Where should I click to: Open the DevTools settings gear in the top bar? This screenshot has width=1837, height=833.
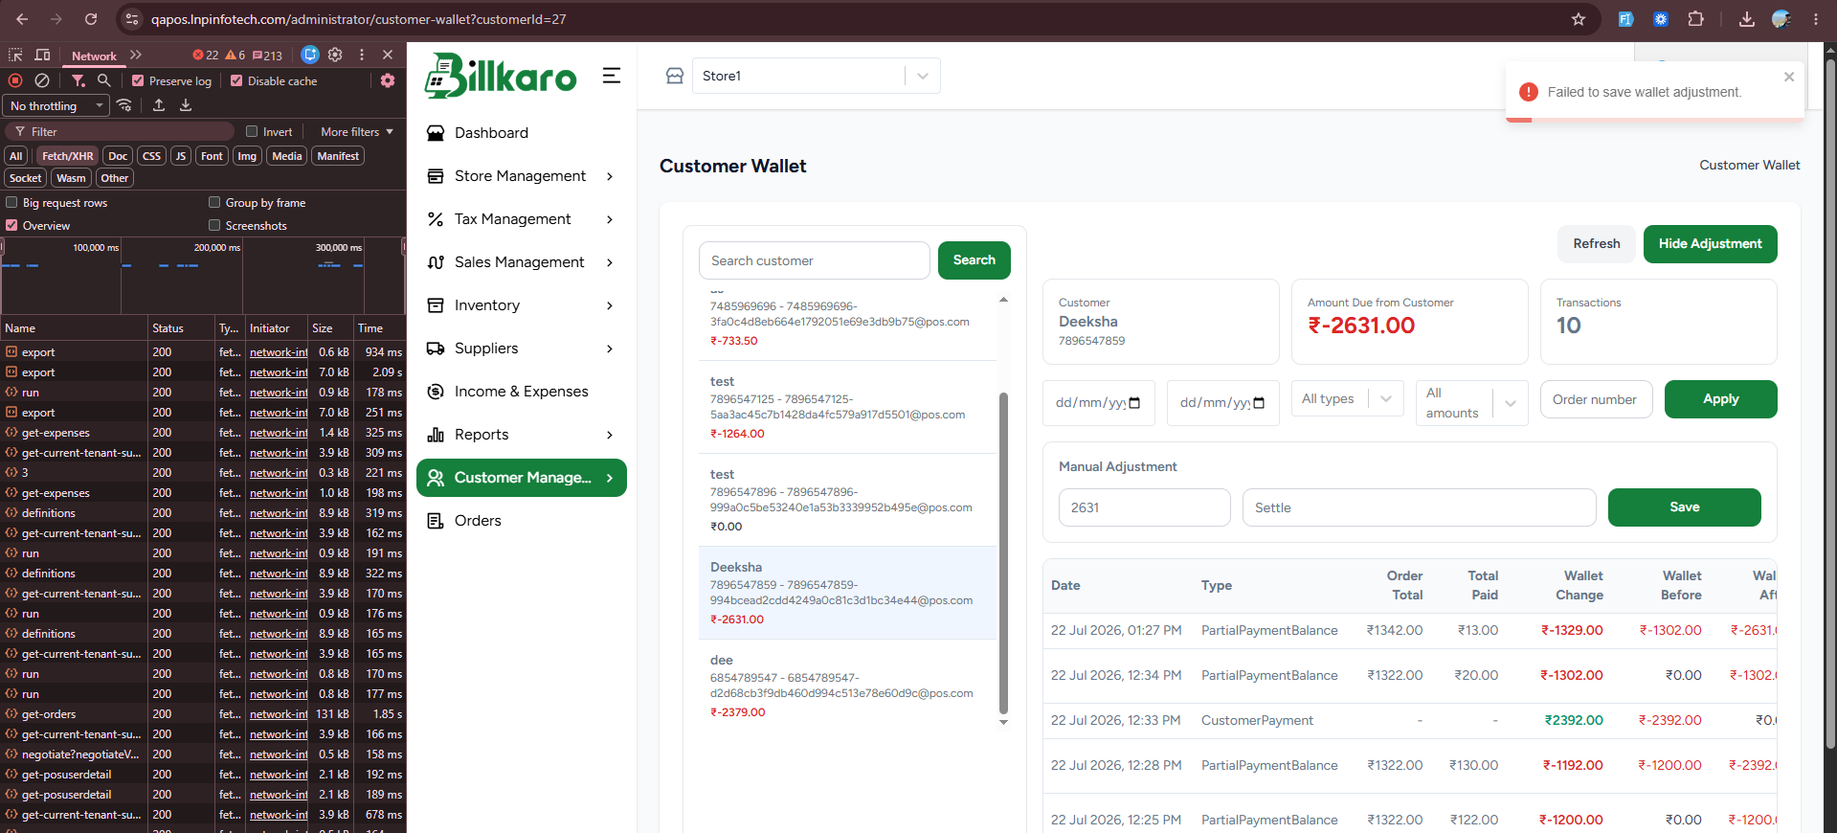click(335, 55)
